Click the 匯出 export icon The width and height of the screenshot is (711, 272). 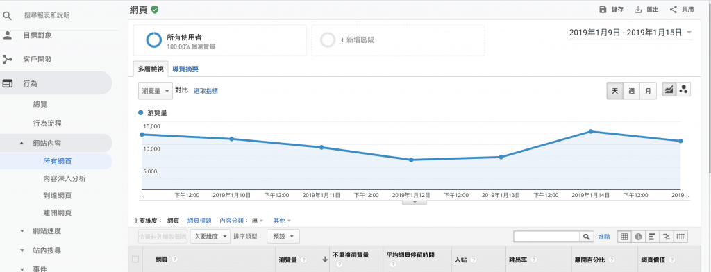click(x=638, y=10)
